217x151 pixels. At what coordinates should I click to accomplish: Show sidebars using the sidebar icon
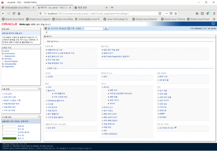pyautogui.click(x=202, y=13)
